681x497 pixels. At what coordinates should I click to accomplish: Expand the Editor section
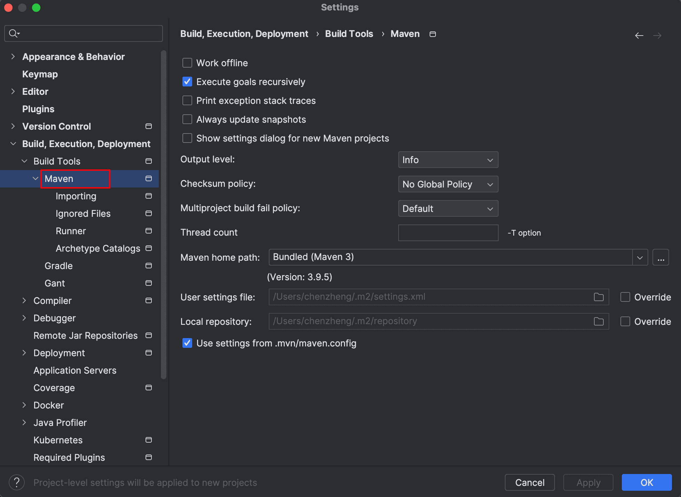13,91
